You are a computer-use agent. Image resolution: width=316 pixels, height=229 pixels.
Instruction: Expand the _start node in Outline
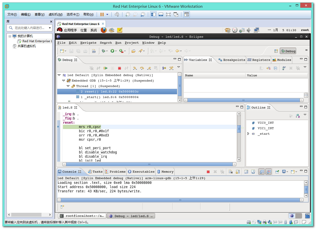(x=248, y=134)
